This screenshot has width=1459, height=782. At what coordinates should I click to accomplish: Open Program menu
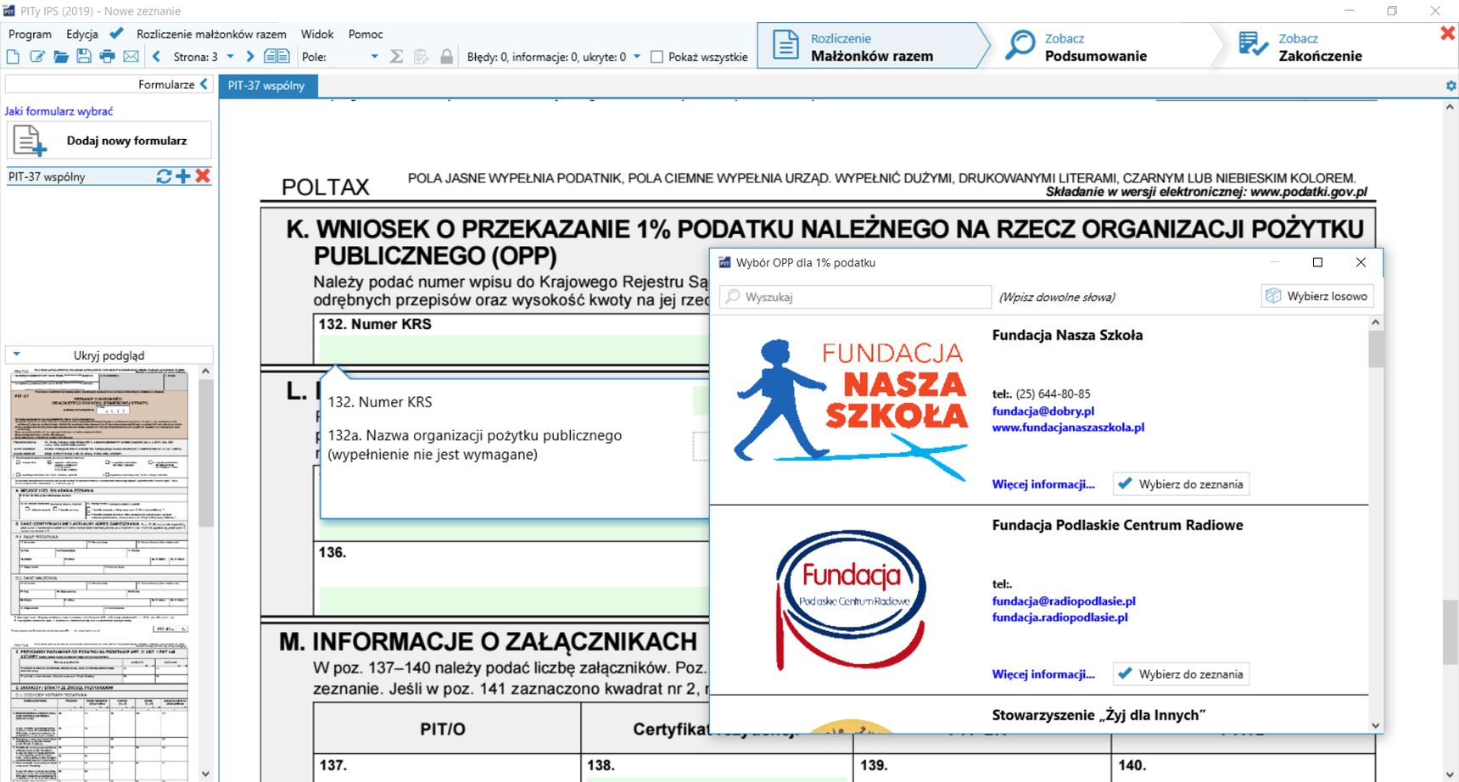point(30,34)
